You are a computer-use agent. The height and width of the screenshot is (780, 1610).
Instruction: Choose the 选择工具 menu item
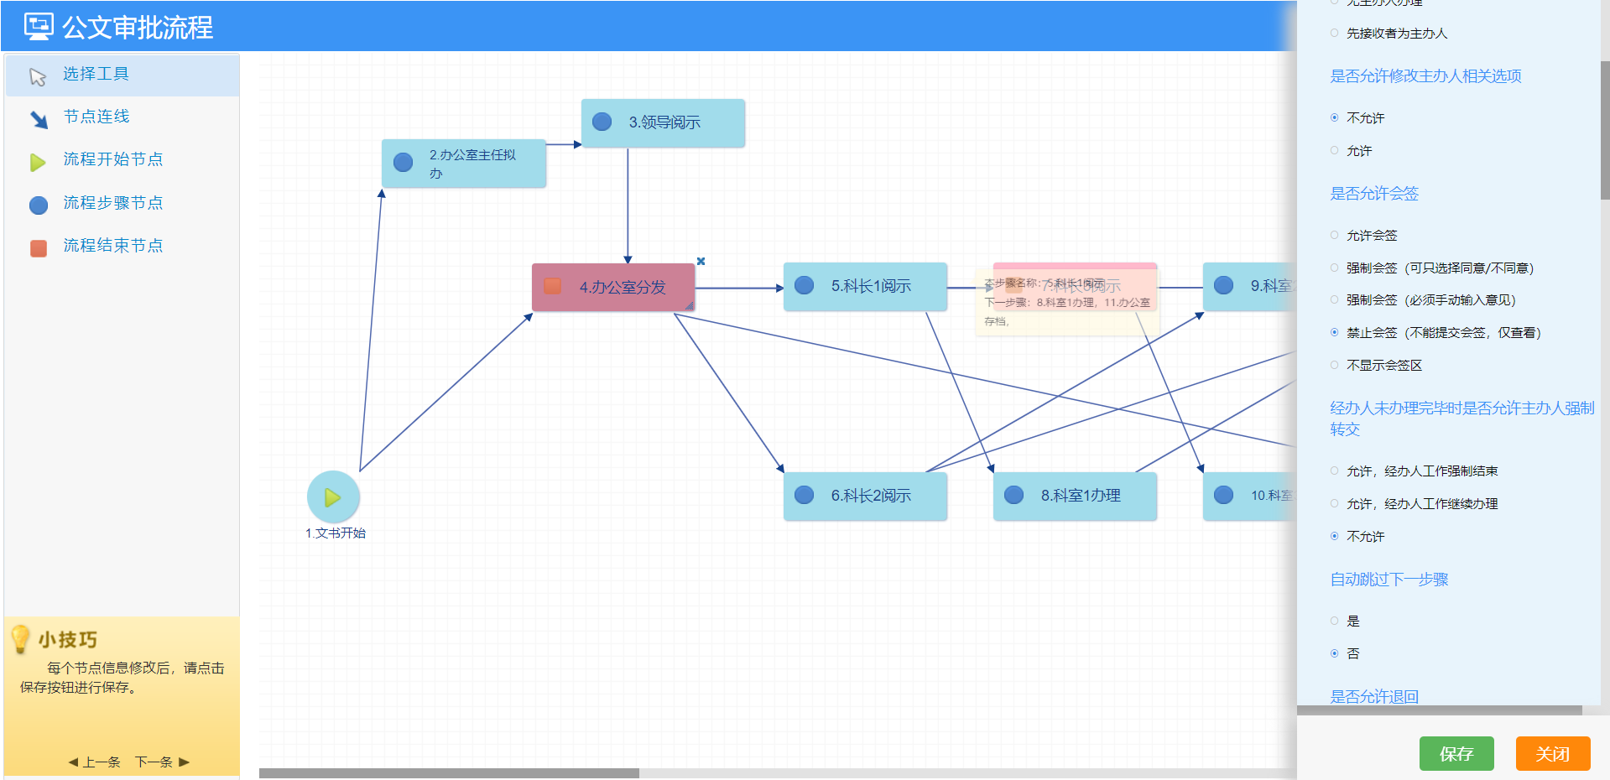(122, 75)
